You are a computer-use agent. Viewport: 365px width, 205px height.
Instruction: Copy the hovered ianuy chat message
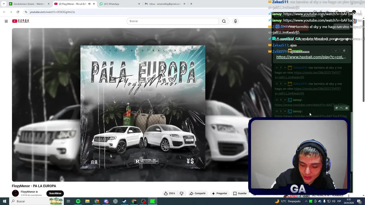coord(347,108)
